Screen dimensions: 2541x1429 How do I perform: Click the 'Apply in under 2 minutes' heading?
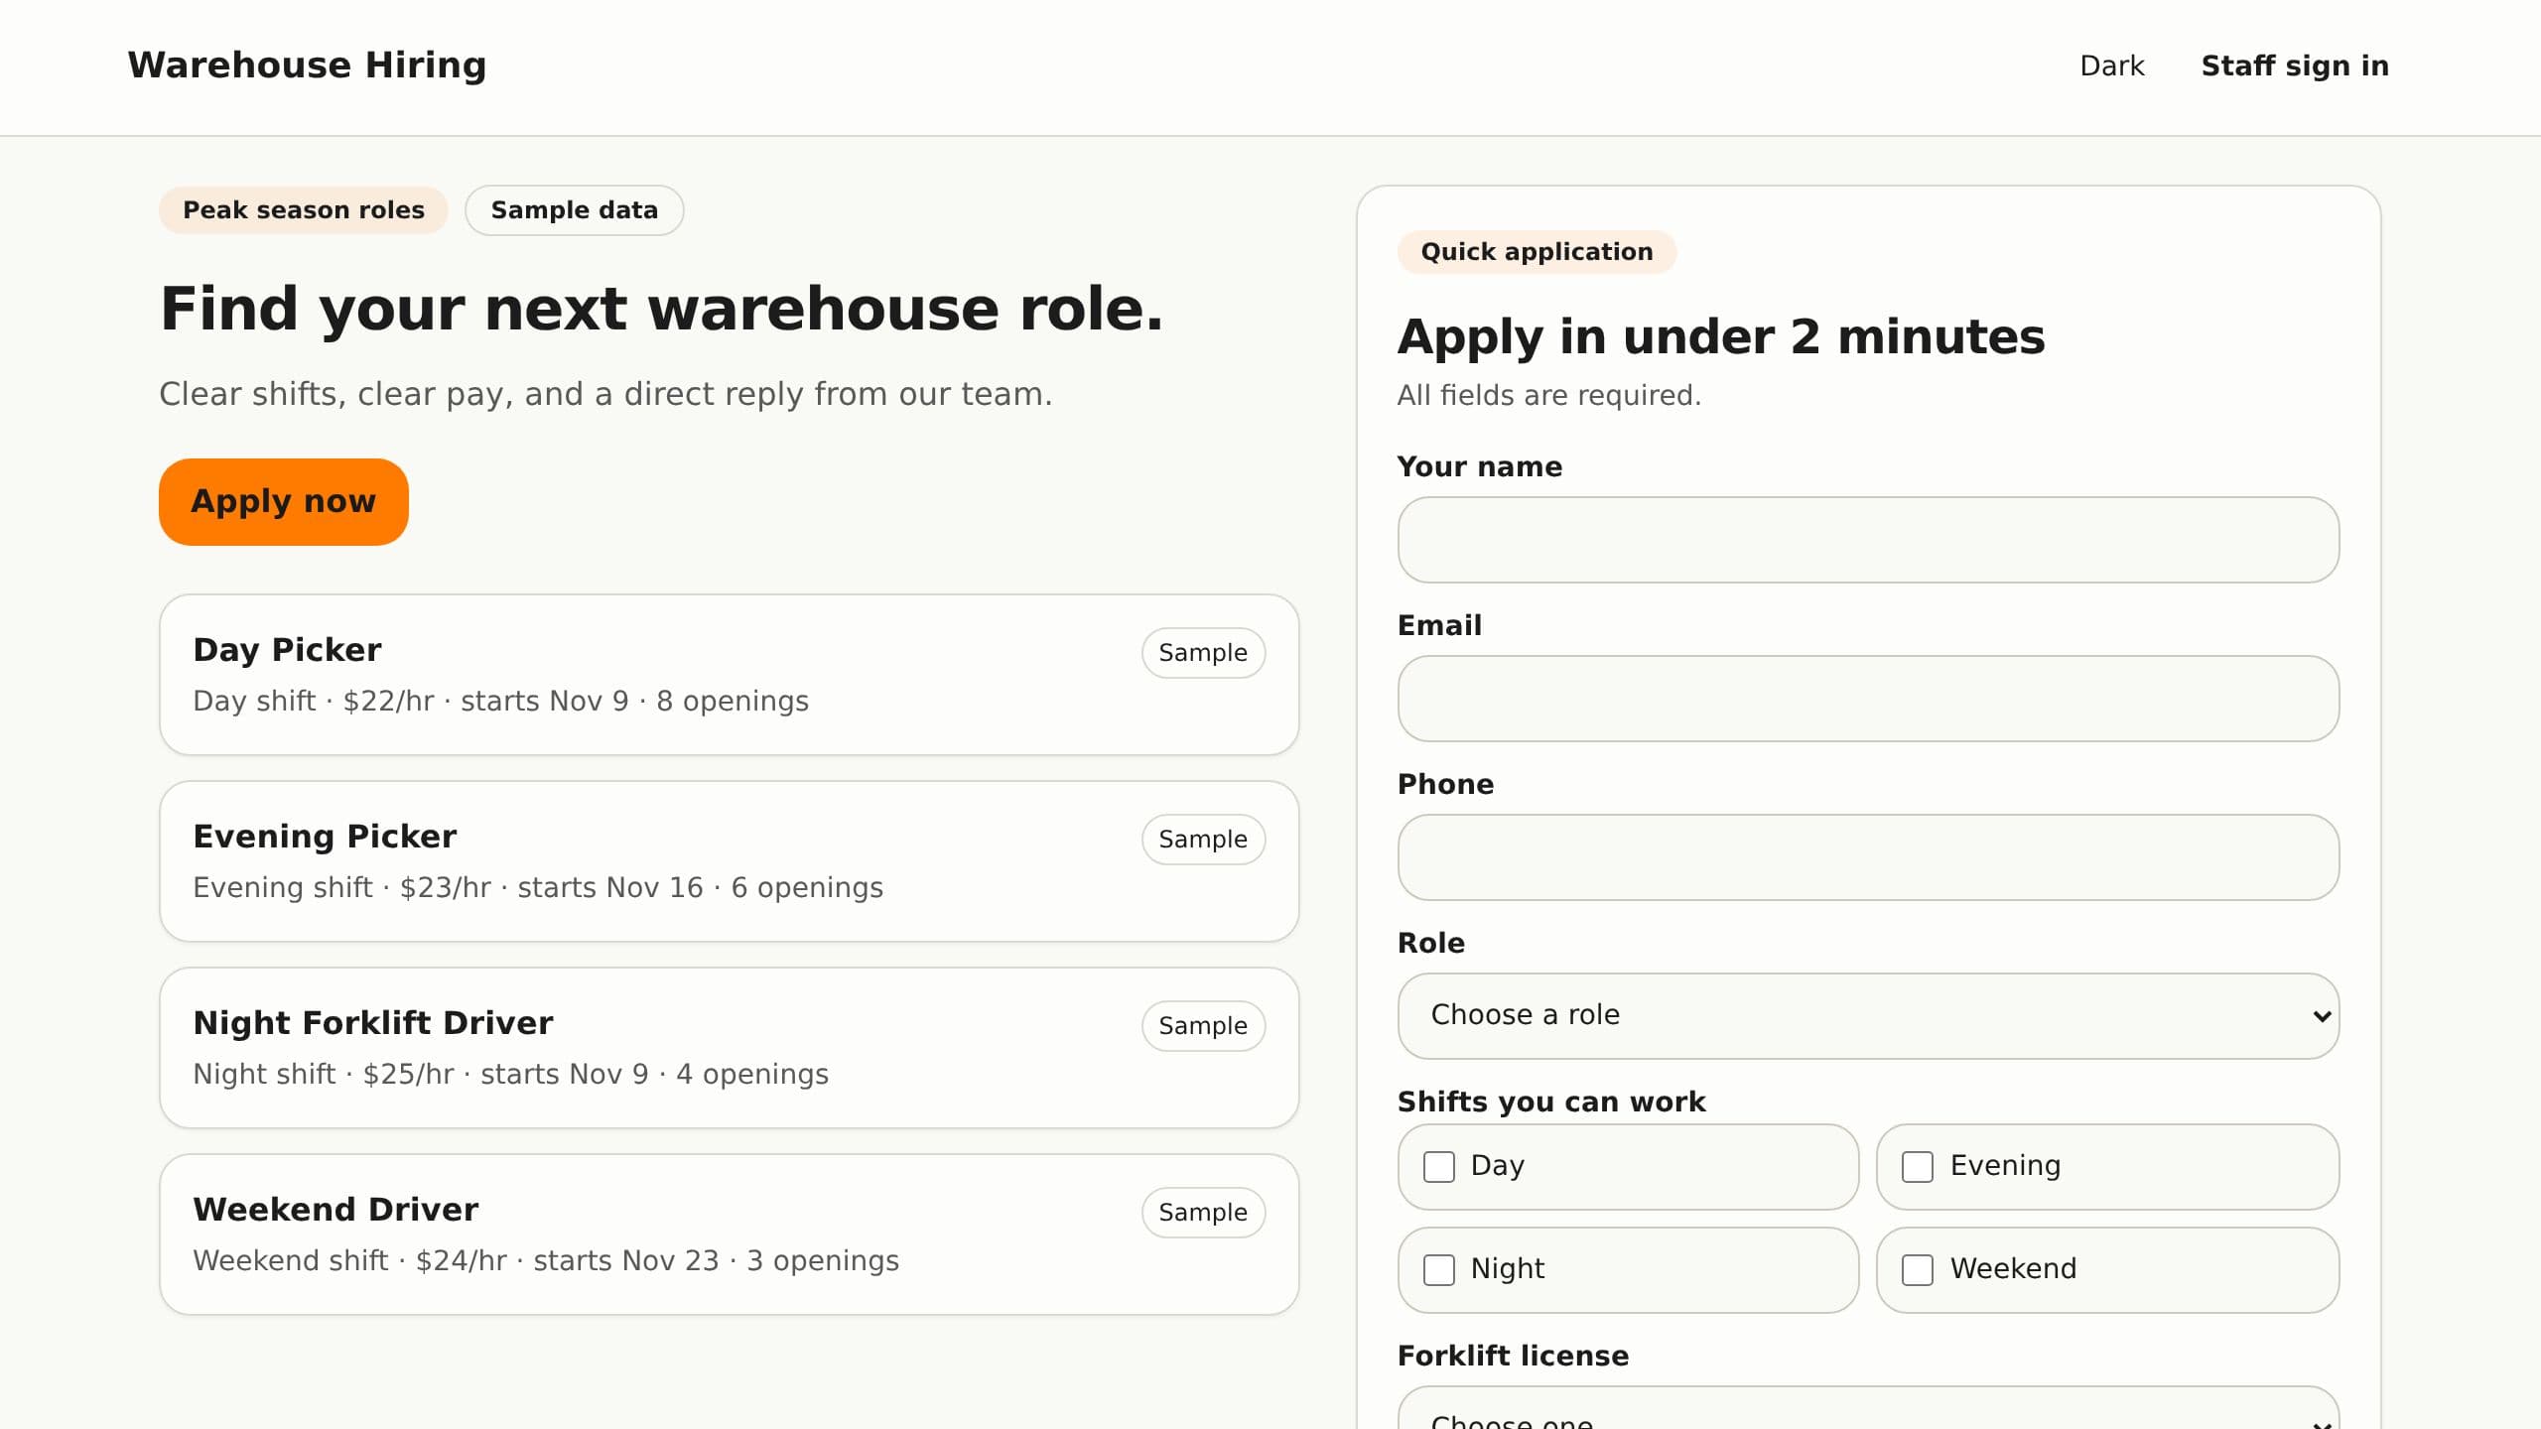click(x=1721, y=336)
